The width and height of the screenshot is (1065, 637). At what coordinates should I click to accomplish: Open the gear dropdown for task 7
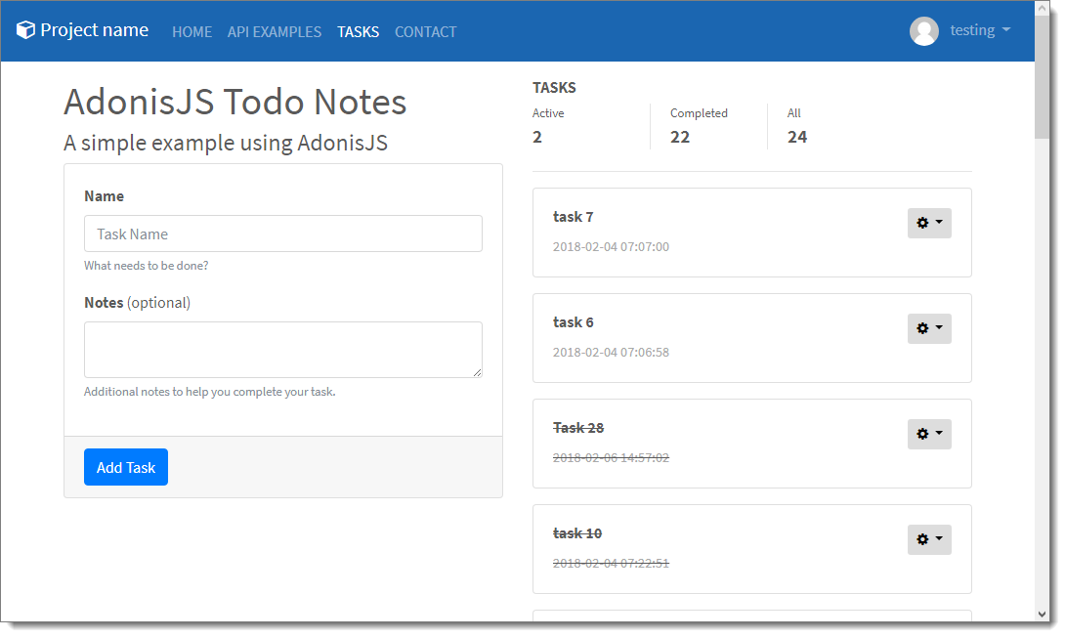[x=929, y=223]
